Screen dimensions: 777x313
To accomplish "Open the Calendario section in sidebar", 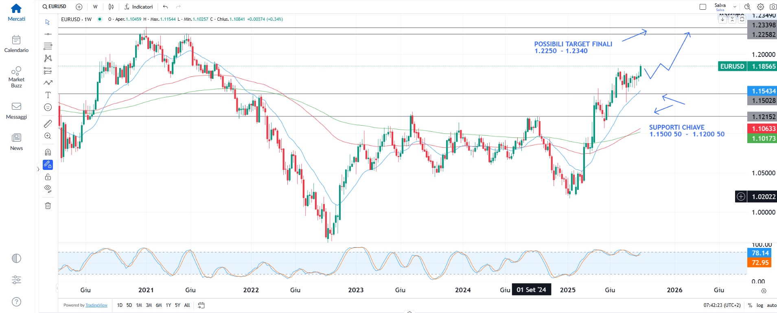I will point(16,44).
